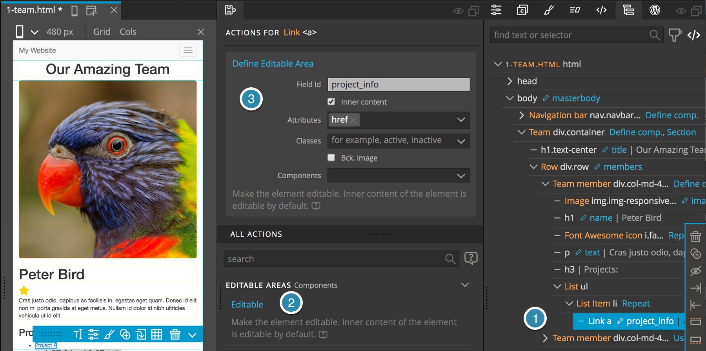Toggle the Inner content checkbox
This screenshot has width=706, height=351.
coord(331,102)
